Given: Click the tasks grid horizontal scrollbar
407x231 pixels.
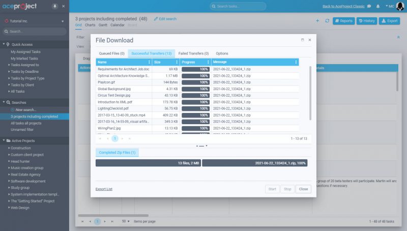Looking at the screenshot, I should [113, 215].
